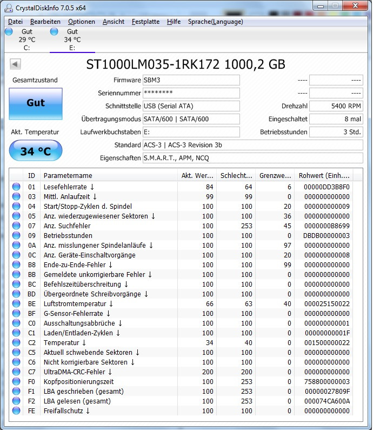The height and width of the screenshot is (430, 373).
Task: Click status orb of Temperatur row C2
Action: pyautogui.click(x=16, y=342)
